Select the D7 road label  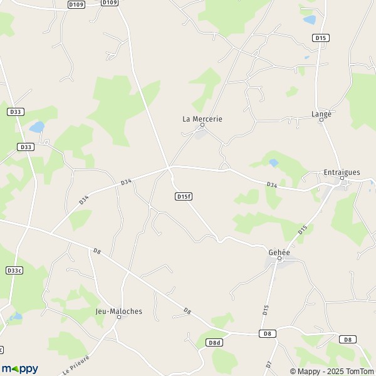(269, 364)
